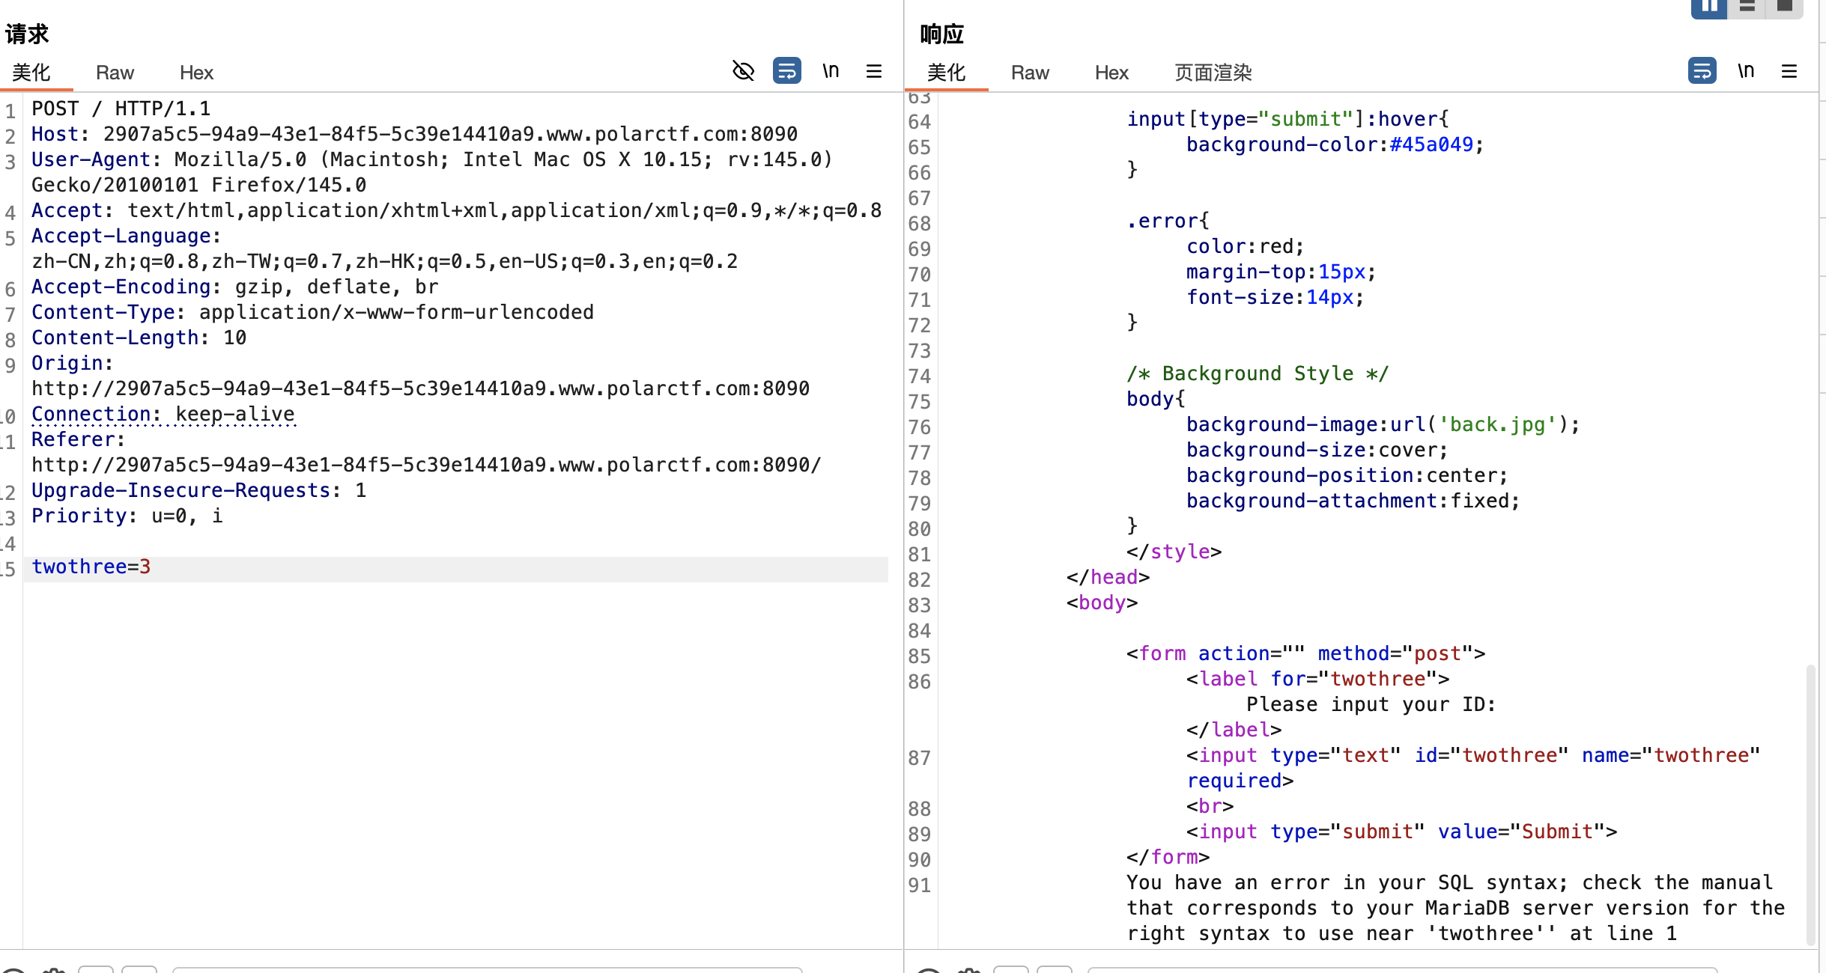Click the twothree=3 request body line
Screen dimensions: 1826x973
(x=91, y=567)
